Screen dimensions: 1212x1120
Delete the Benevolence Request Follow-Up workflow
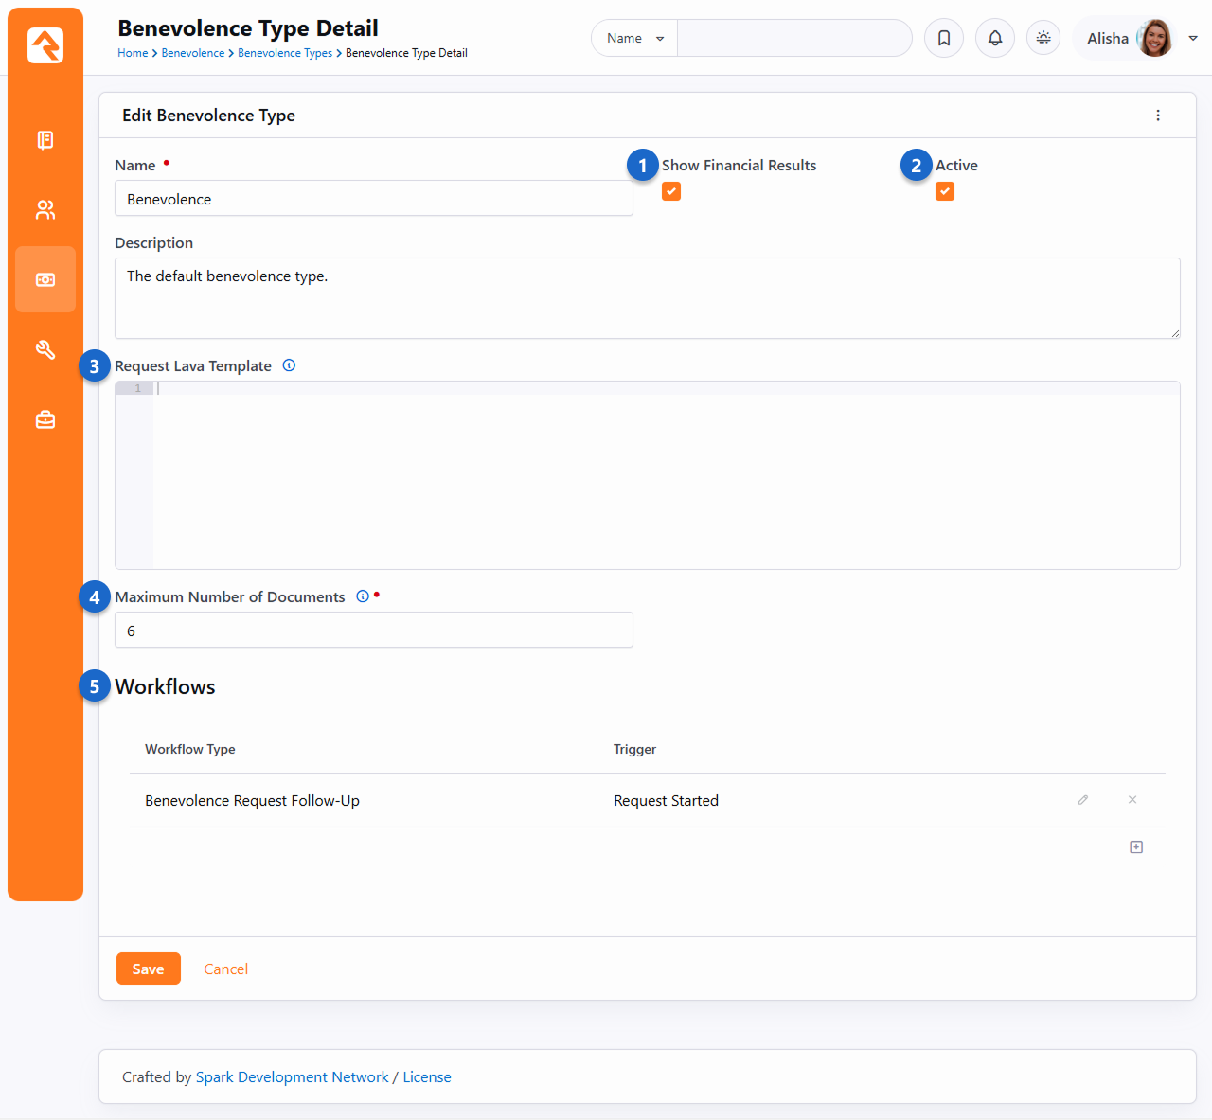pyautogui.click(x=1132, y=800)
